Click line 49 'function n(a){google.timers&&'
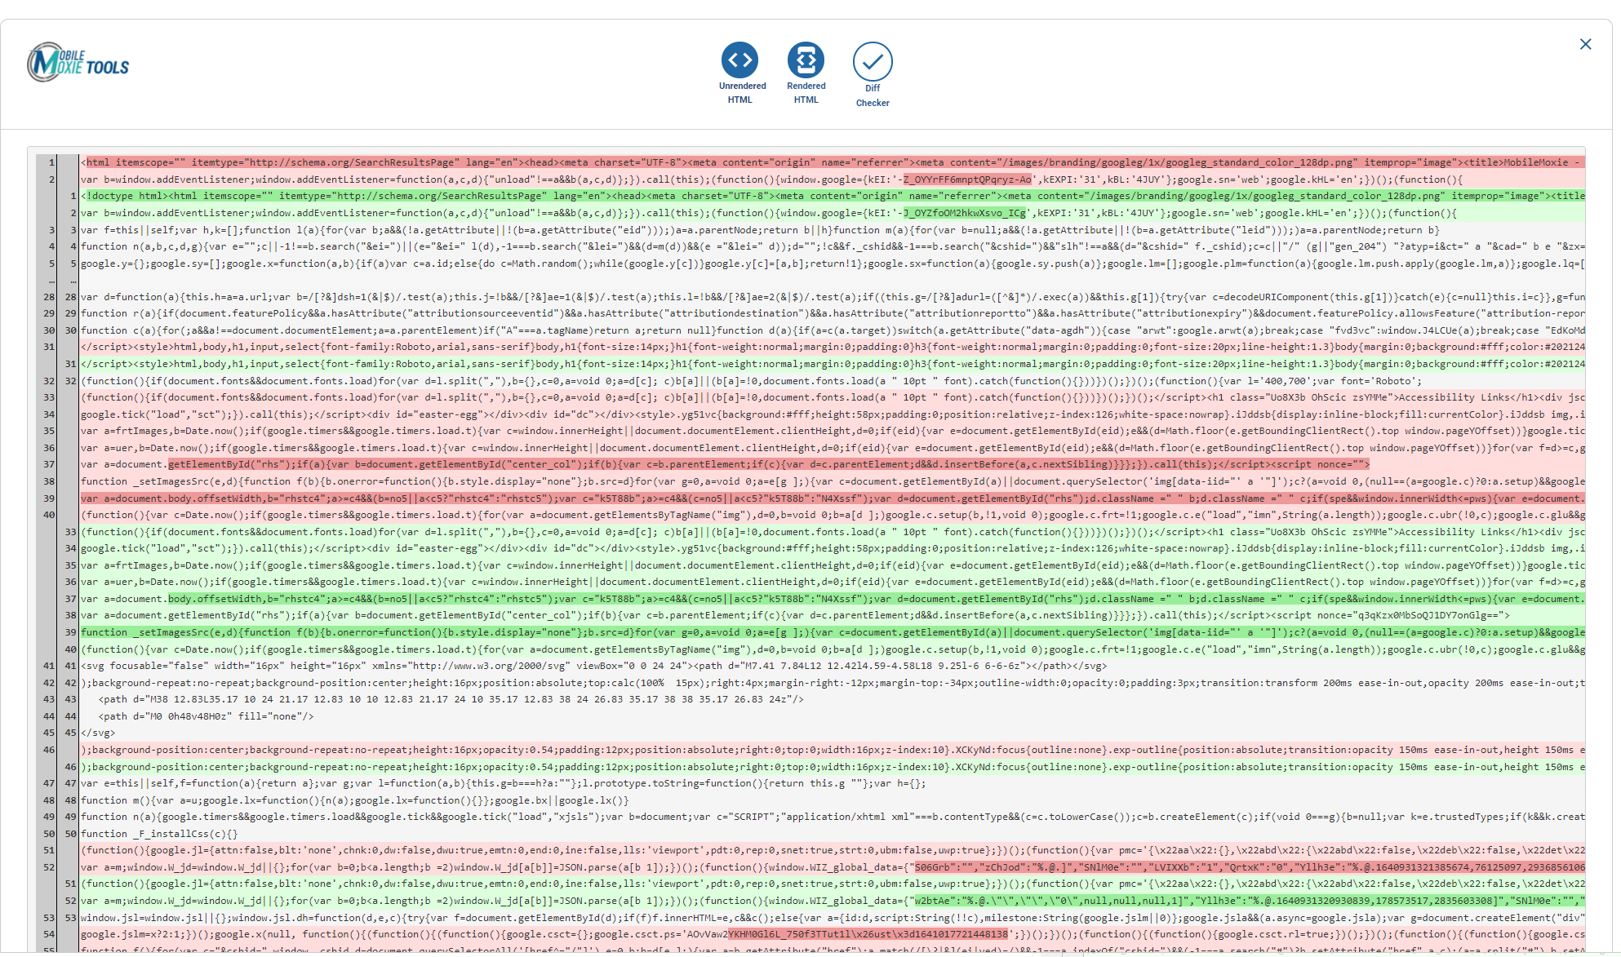 click(x=833, y=817)
